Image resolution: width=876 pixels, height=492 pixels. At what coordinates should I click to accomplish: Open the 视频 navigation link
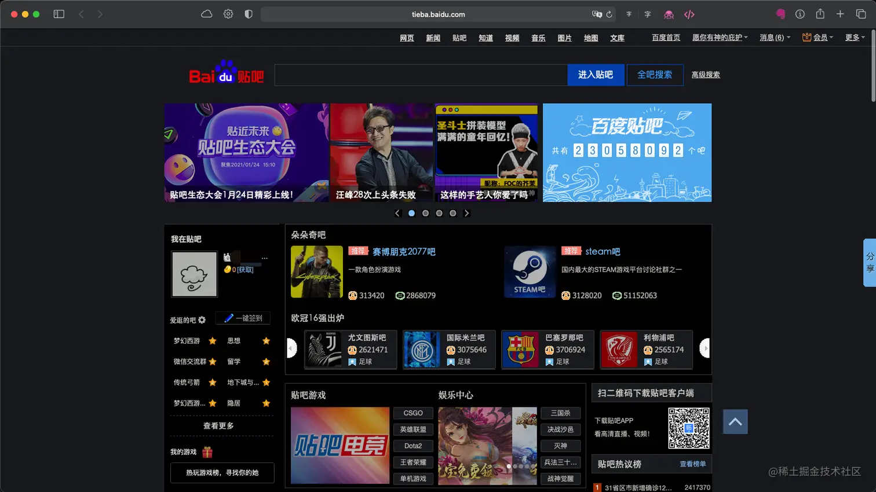click(512, 38)
